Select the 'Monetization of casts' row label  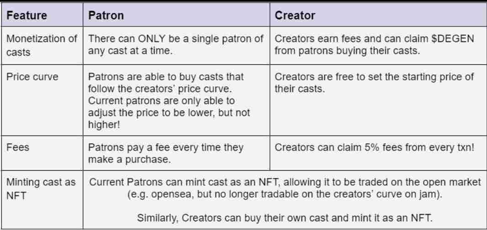42,45
